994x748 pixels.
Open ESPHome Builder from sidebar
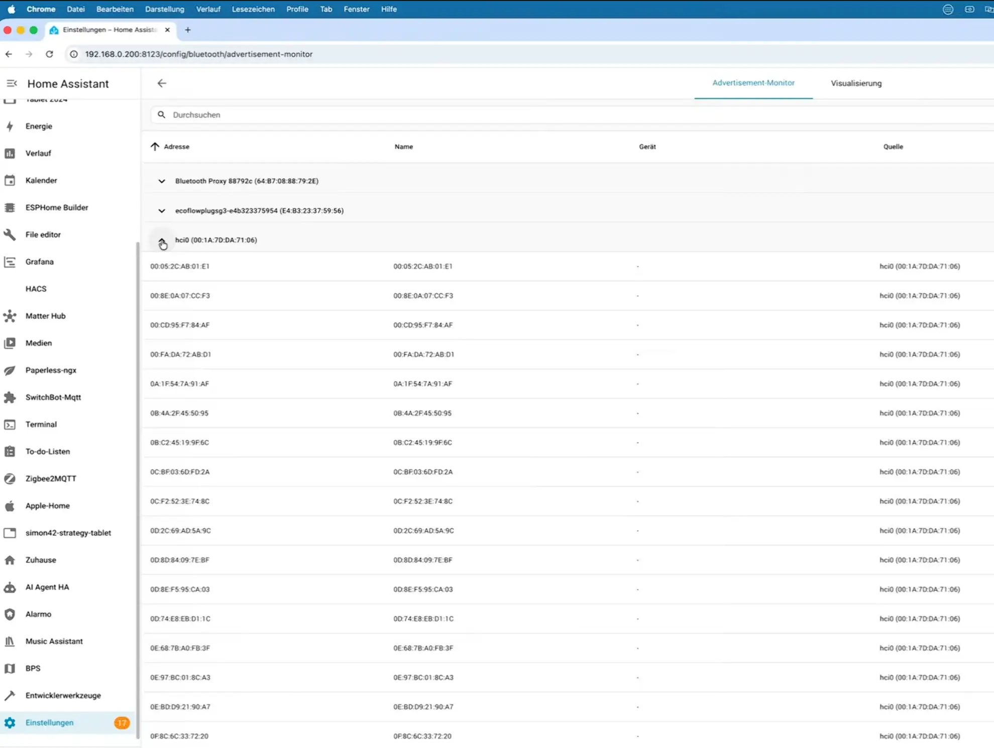point(56,207)
